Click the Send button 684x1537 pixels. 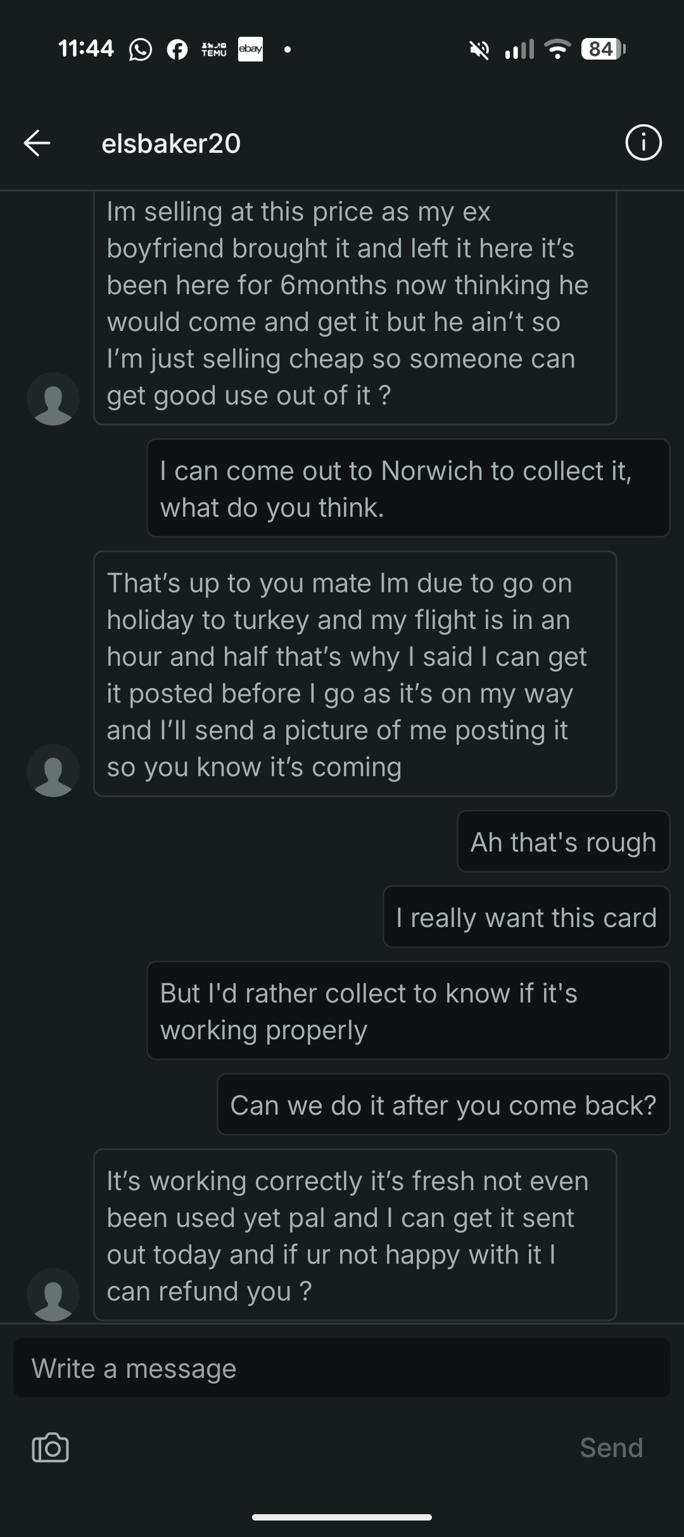tap(611, 1448)
